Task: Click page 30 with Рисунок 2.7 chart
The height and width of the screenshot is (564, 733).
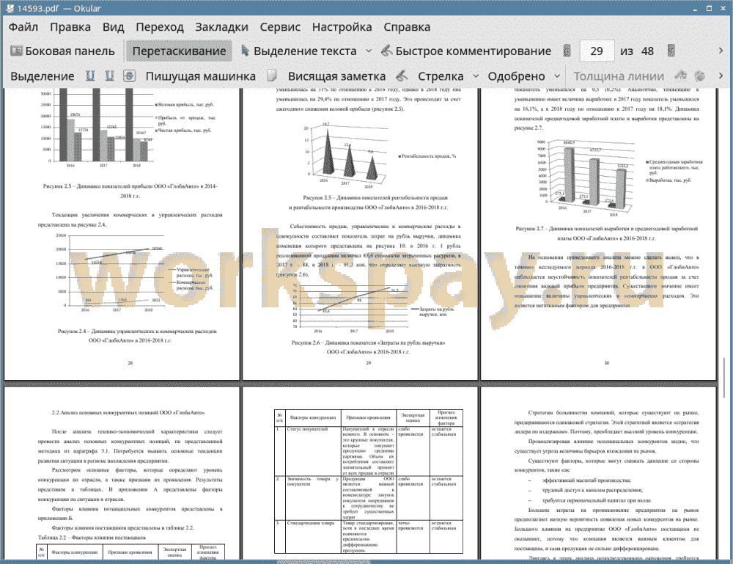Action: (x=598, y=234)
